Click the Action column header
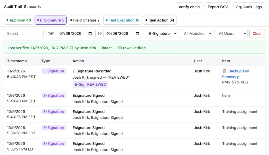The width and height of the screenshot is (269, 155). click(78, 61)
